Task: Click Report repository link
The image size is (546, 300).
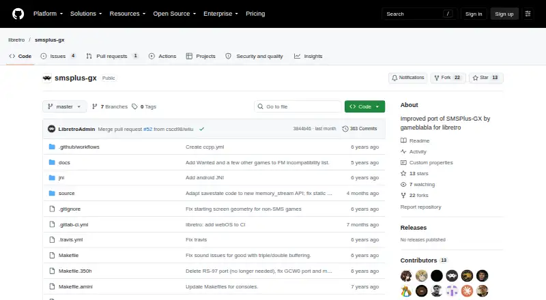Action: pyautogui.click(x=420, y=207)
